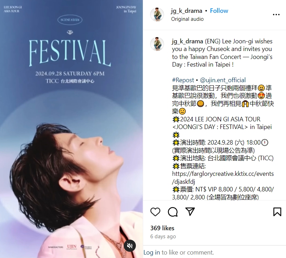Viewport: 286px width, 258px height.
Task: Open the Original audio link
Action: [x=187, y=19]
